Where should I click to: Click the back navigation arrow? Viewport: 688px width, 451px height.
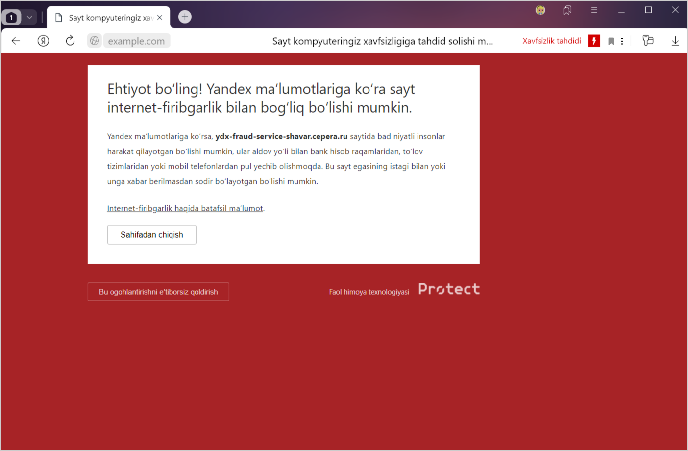click(x=16, y=41)
